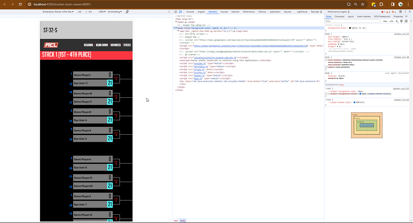This screenshot has height=223, width=413.
Task: Toggle the device toolbar icon
Action: point(180,12)
